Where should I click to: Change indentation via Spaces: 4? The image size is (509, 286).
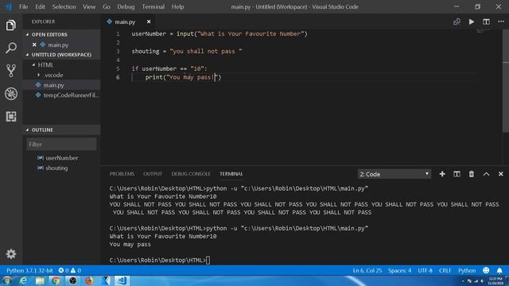point(399,270)
